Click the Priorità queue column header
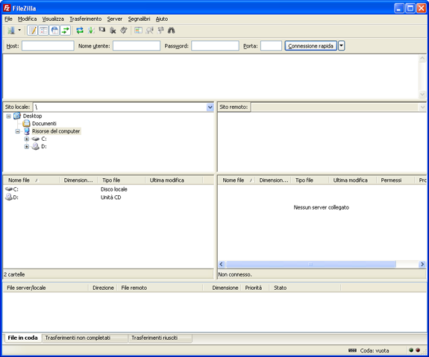429x357 pixels. pyautogui.click(x=254, y=288)
